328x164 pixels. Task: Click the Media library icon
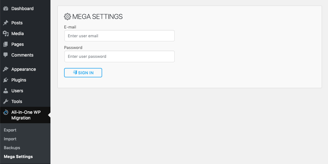[x=6, y=33]
